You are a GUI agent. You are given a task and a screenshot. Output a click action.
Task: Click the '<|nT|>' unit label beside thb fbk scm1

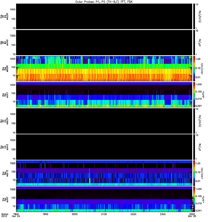point(203,95)
